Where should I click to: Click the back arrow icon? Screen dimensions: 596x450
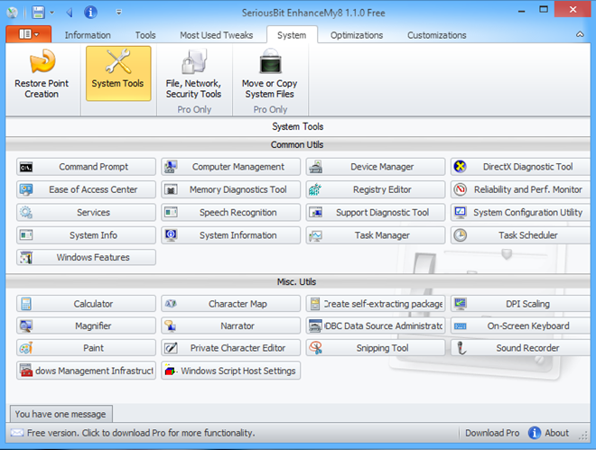point(70,13)
